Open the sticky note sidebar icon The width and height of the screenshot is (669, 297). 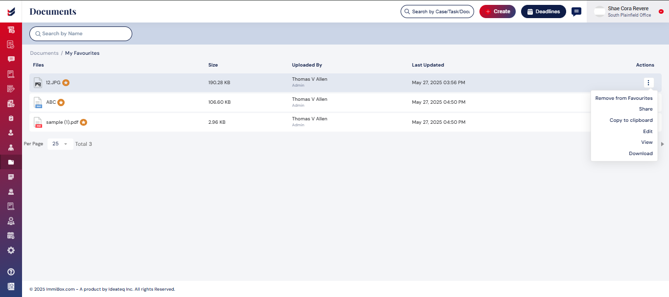click(x=11, y=177)
